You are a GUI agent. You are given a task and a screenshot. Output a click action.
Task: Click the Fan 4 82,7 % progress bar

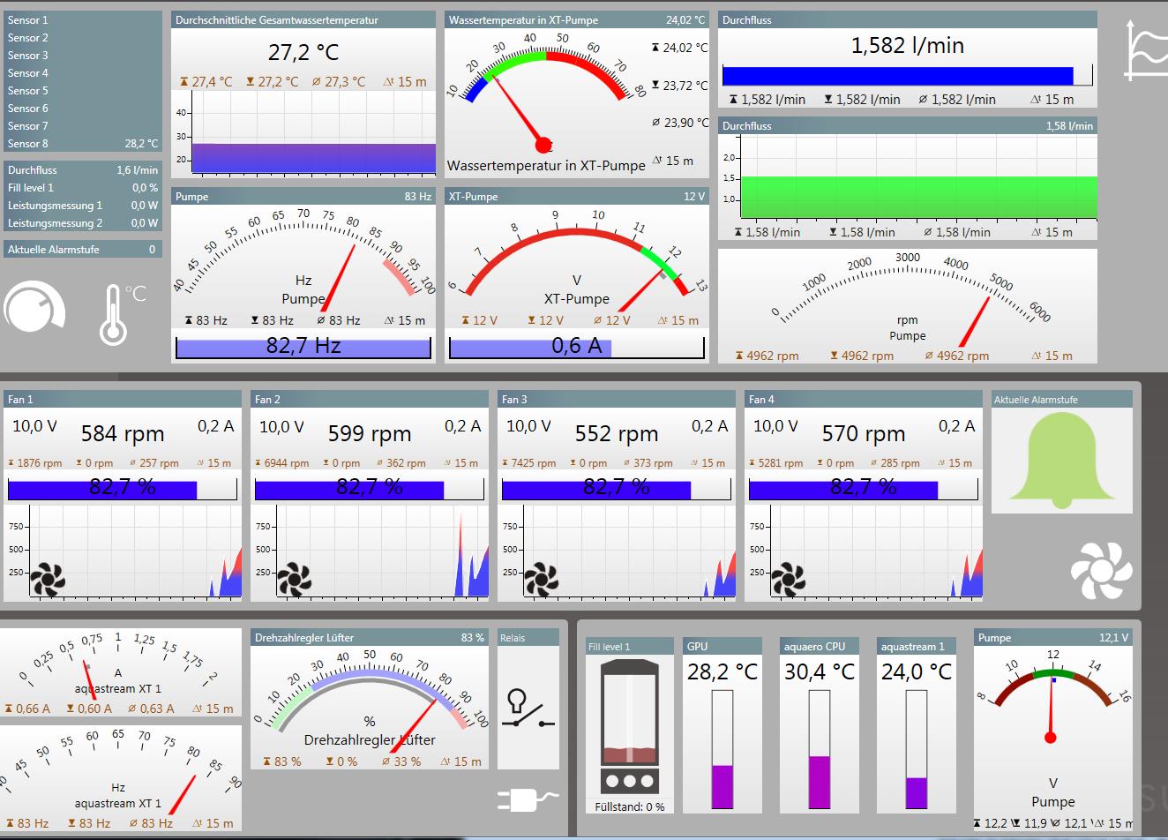tap(863, 489)
